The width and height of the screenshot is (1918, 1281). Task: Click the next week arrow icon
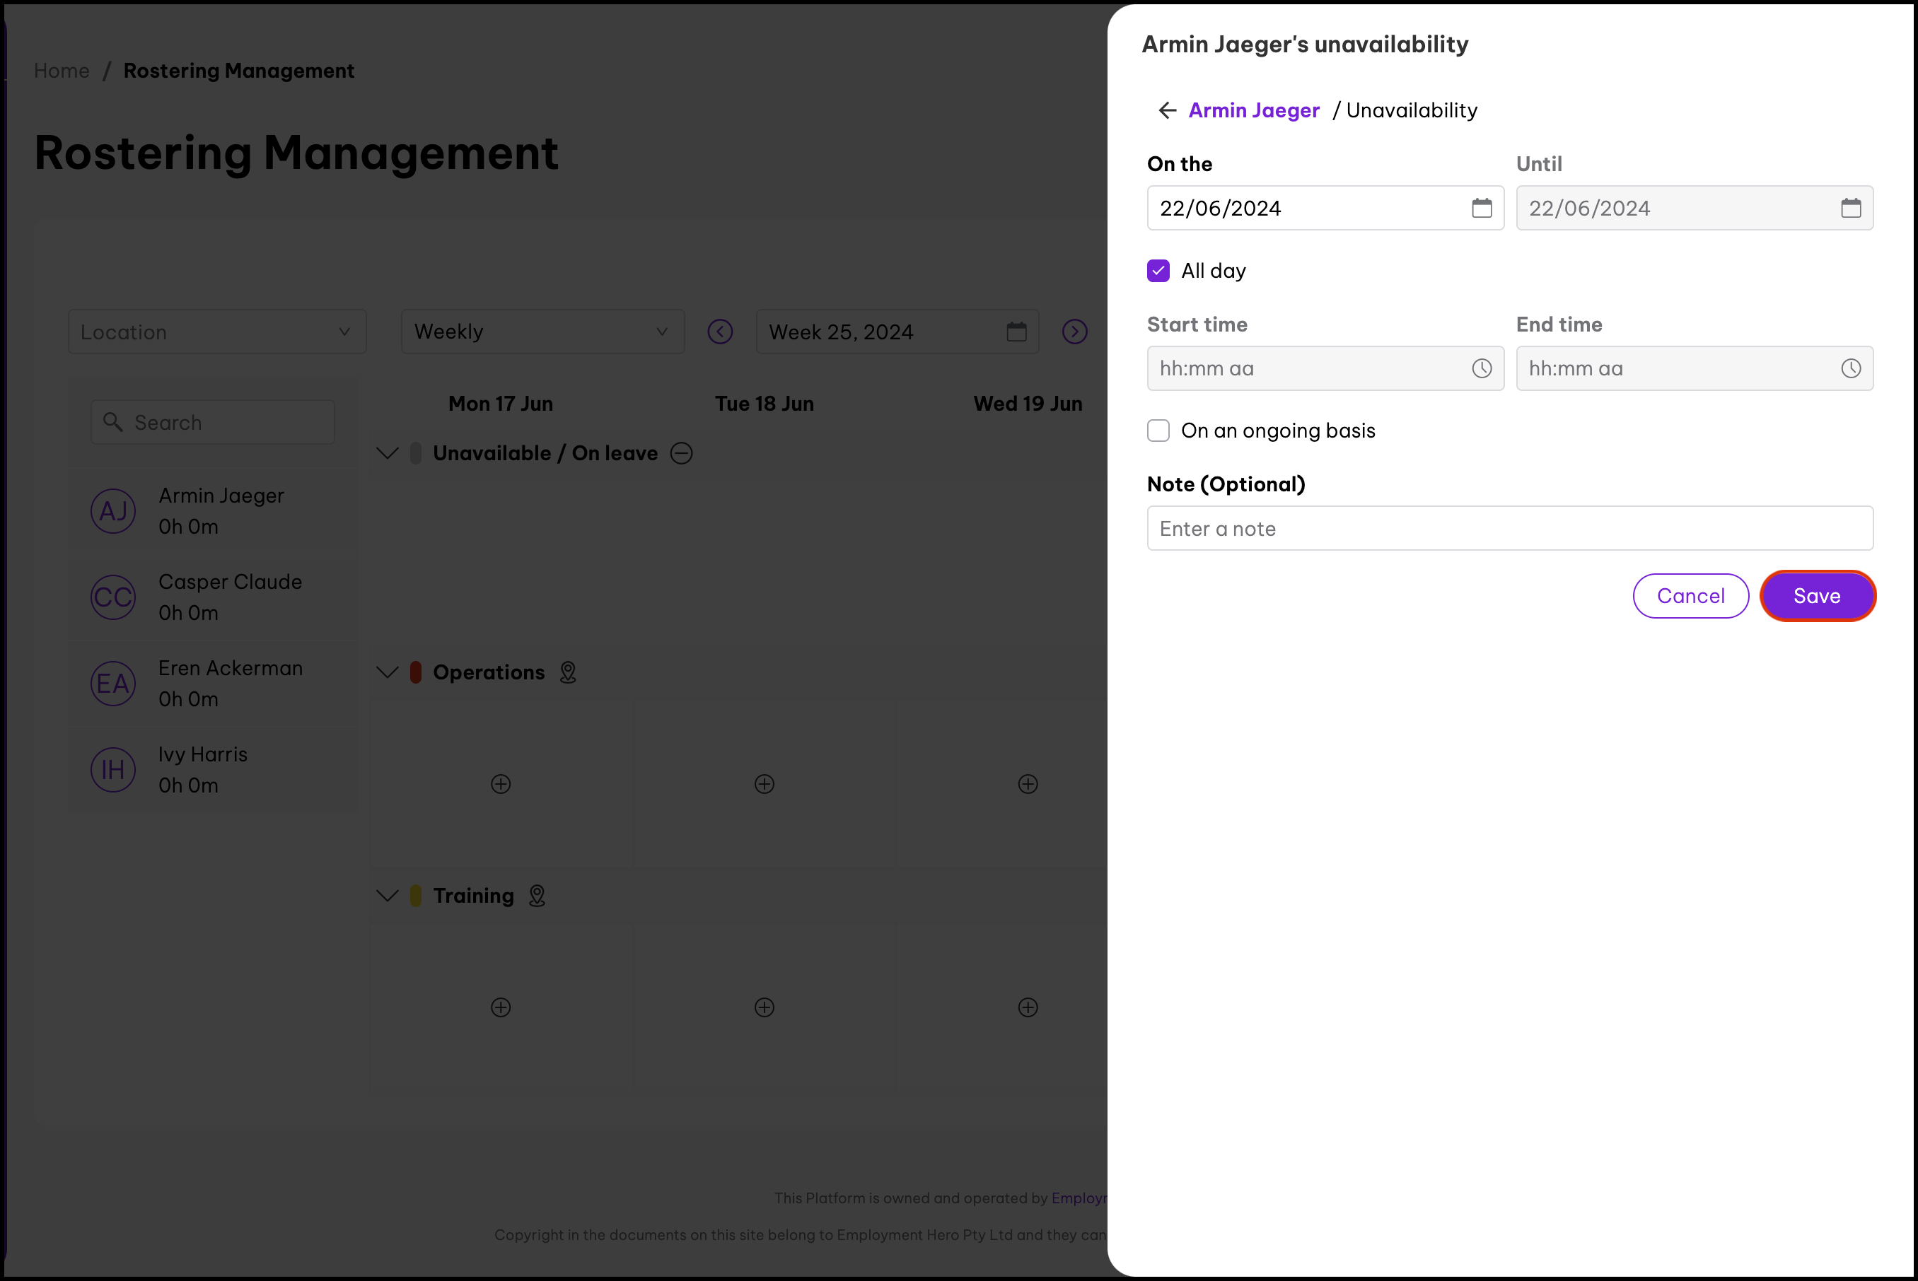1074,332
